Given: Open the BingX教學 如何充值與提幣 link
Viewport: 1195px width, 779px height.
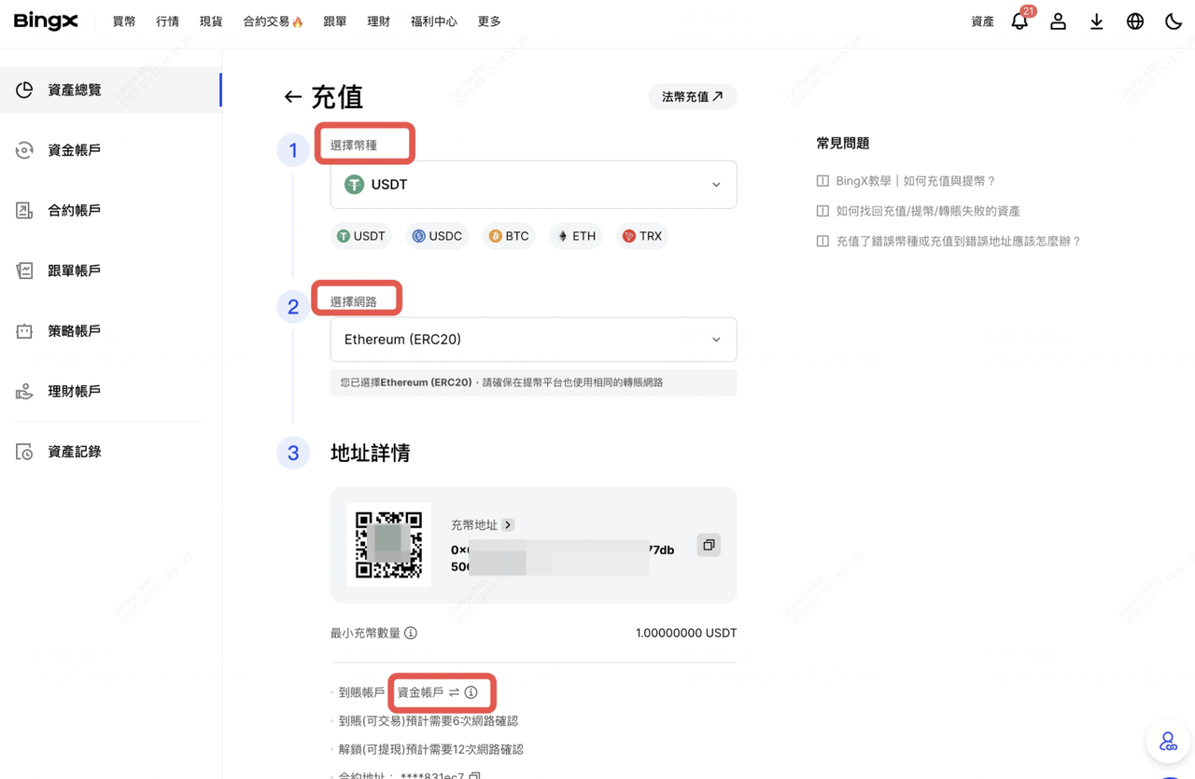Looking at the screenshot, I should [915, 181].
